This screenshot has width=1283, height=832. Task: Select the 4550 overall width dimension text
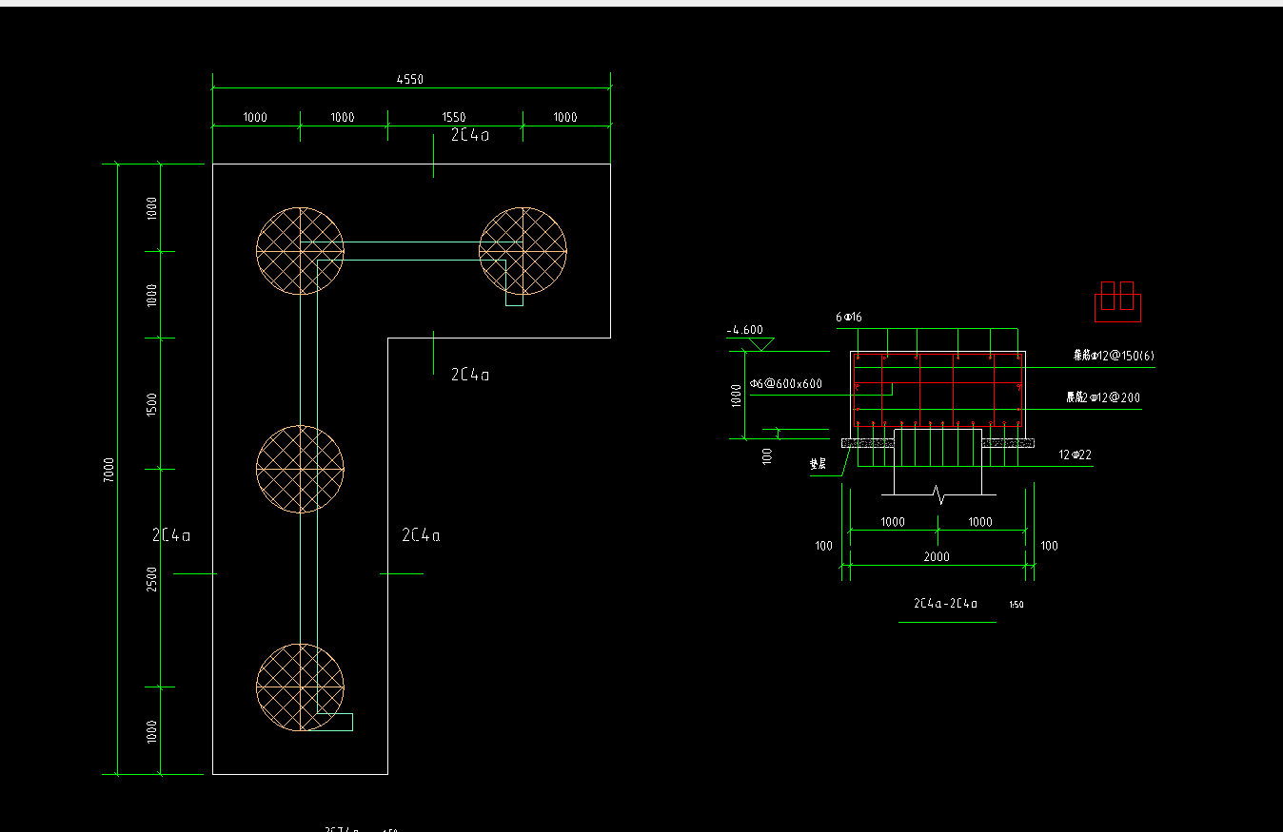click(410, 80)
